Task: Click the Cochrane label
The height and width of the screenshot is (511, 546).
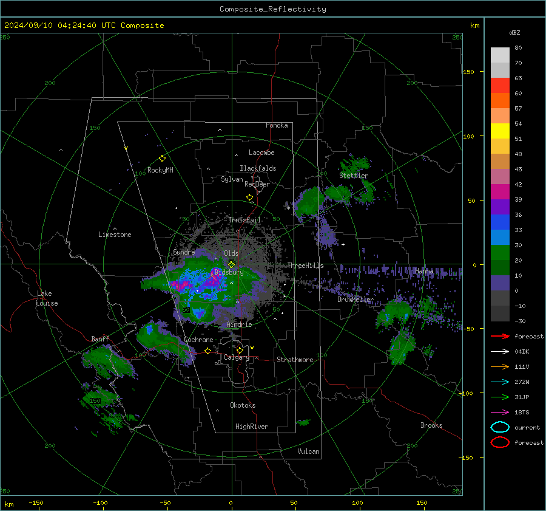Action: coord(198,340)
